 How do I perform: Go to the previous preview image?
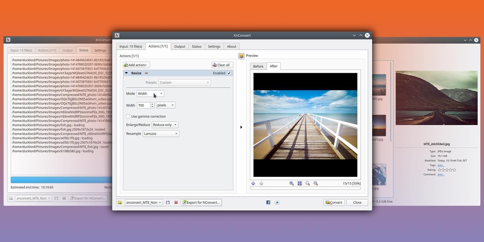(x=253, y=183)
